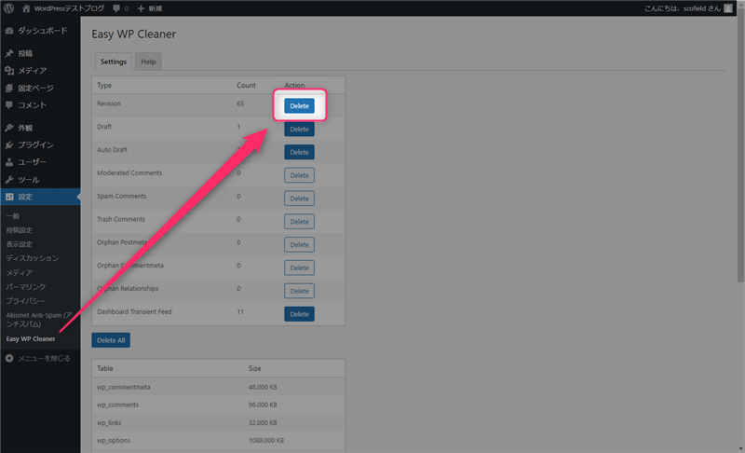Open the ユーザー menu item

[x=40, y=162]
